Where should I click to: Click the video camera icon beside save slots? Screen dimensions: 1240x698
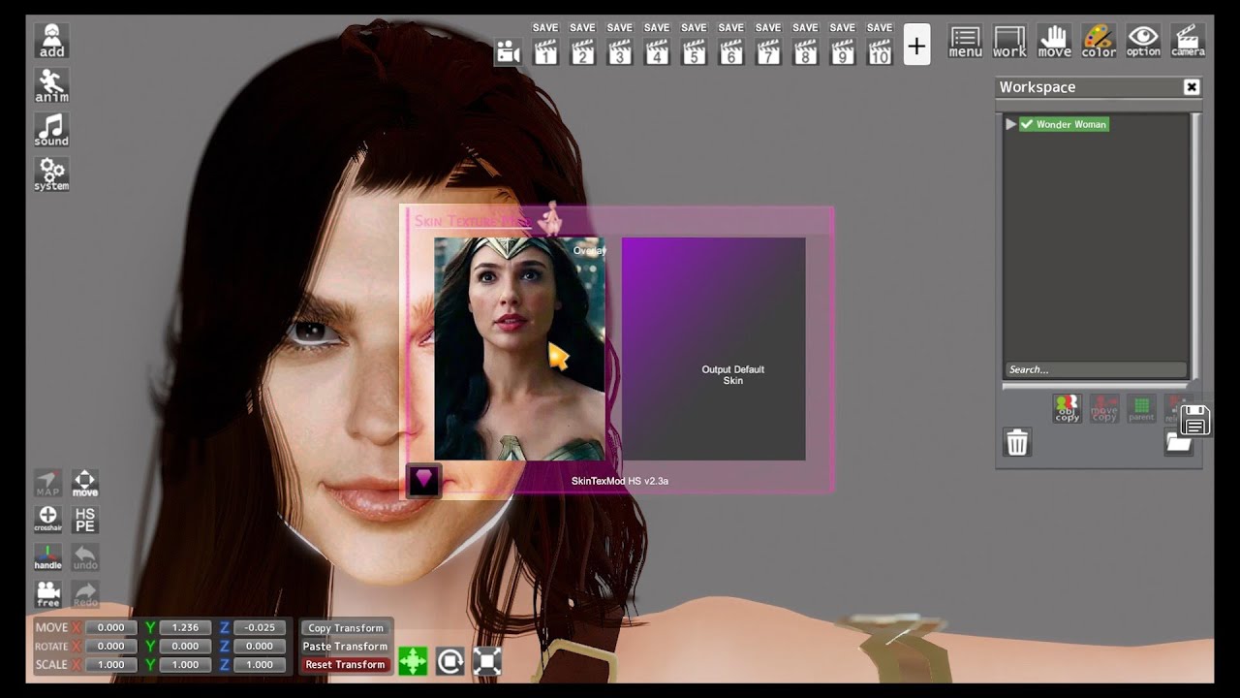click(508, 51)
